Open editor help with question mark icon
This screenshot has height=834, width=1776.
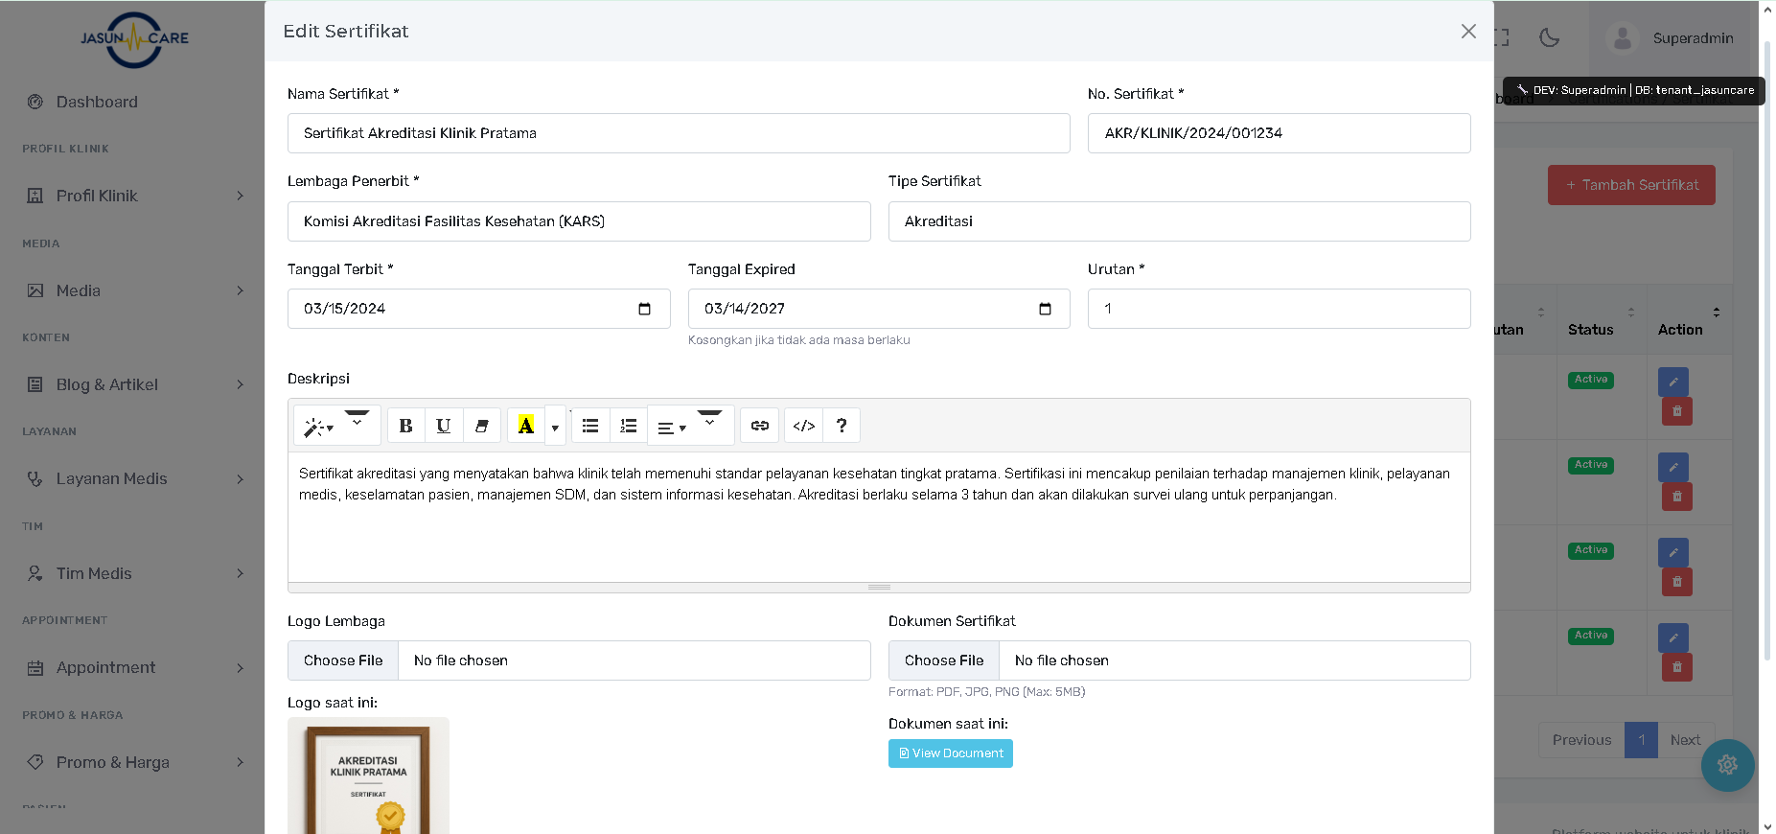coord(841,426)
